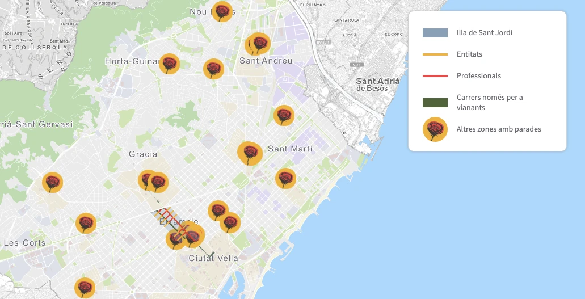The image size is (585, 299).
Task: Select the green pedestrian streets legend swatch
Action: point(435,102)
